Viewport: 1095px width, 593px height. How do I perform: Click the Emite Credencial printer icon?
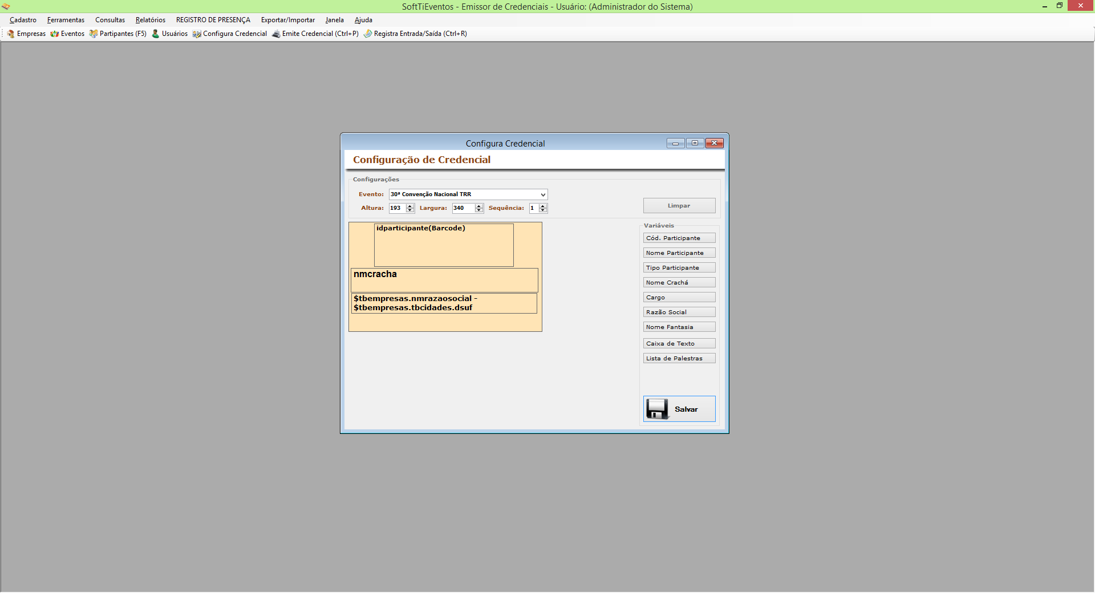point(276,34)
